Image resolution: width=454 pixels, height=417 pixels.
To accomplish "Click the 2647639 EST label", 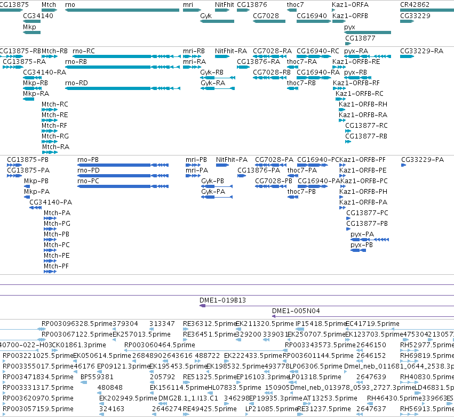I will 371,377.
